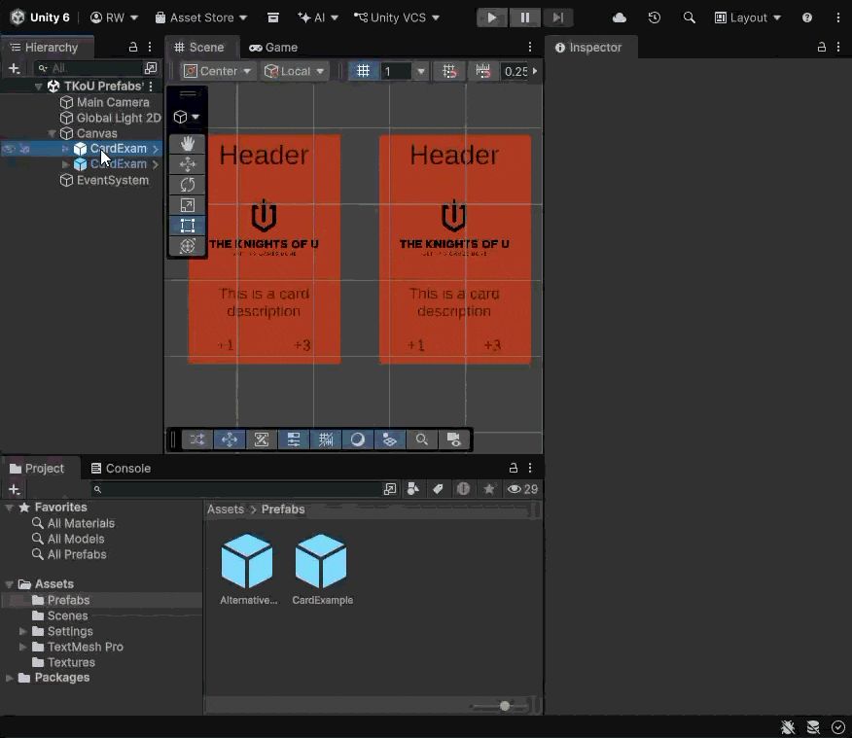Image resolution: width=852 pixels, height=738 pixels.
Task: Expand the Packages folder
Action: [x=9, y=678]
